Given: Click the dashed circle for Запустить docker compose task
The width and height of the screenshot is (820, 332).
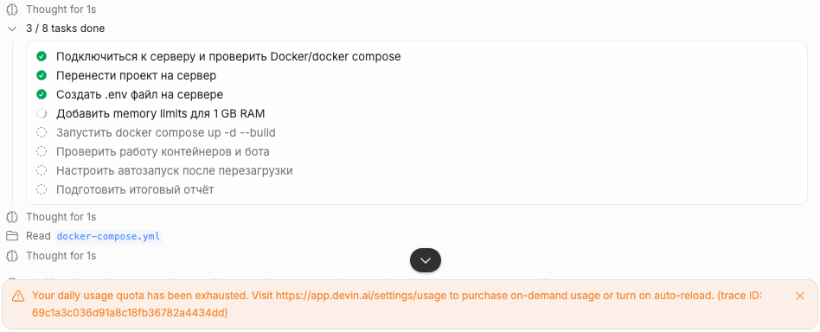Looking at the screenshot, I should click(x=42, y=133).
